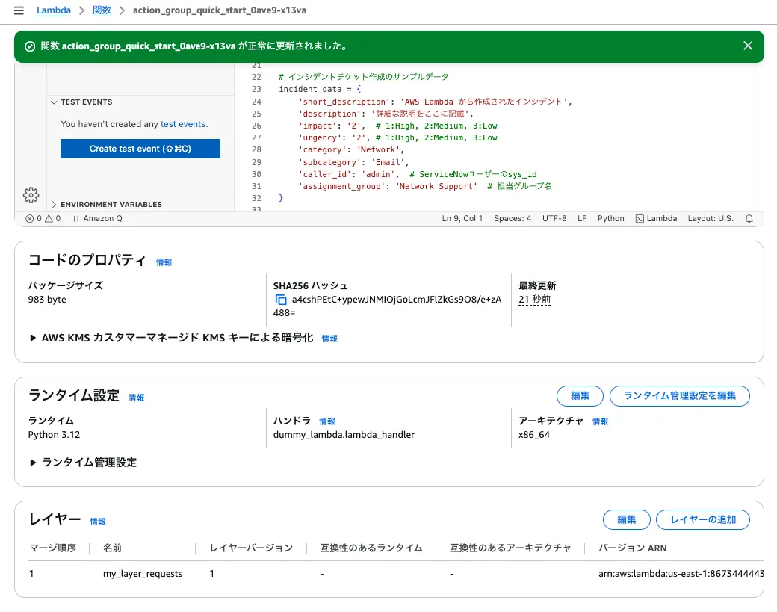This screenshot has width=777, height=612.
Task: Open the editor settings gear icon
Action: click(x=31, y=195)
